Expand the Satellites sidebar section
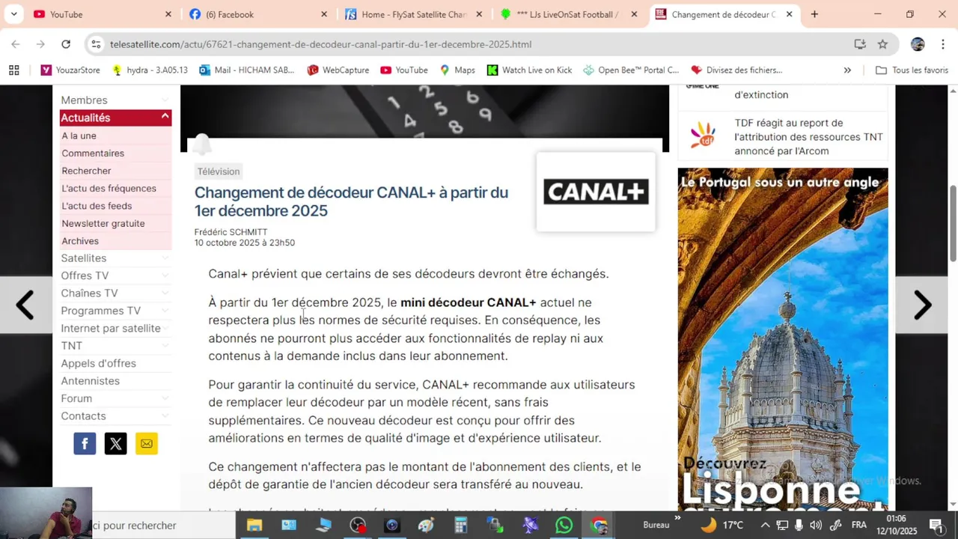The image size is (958, 539). coord(165,258)
